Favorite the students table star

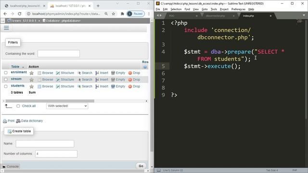(31, 86)
